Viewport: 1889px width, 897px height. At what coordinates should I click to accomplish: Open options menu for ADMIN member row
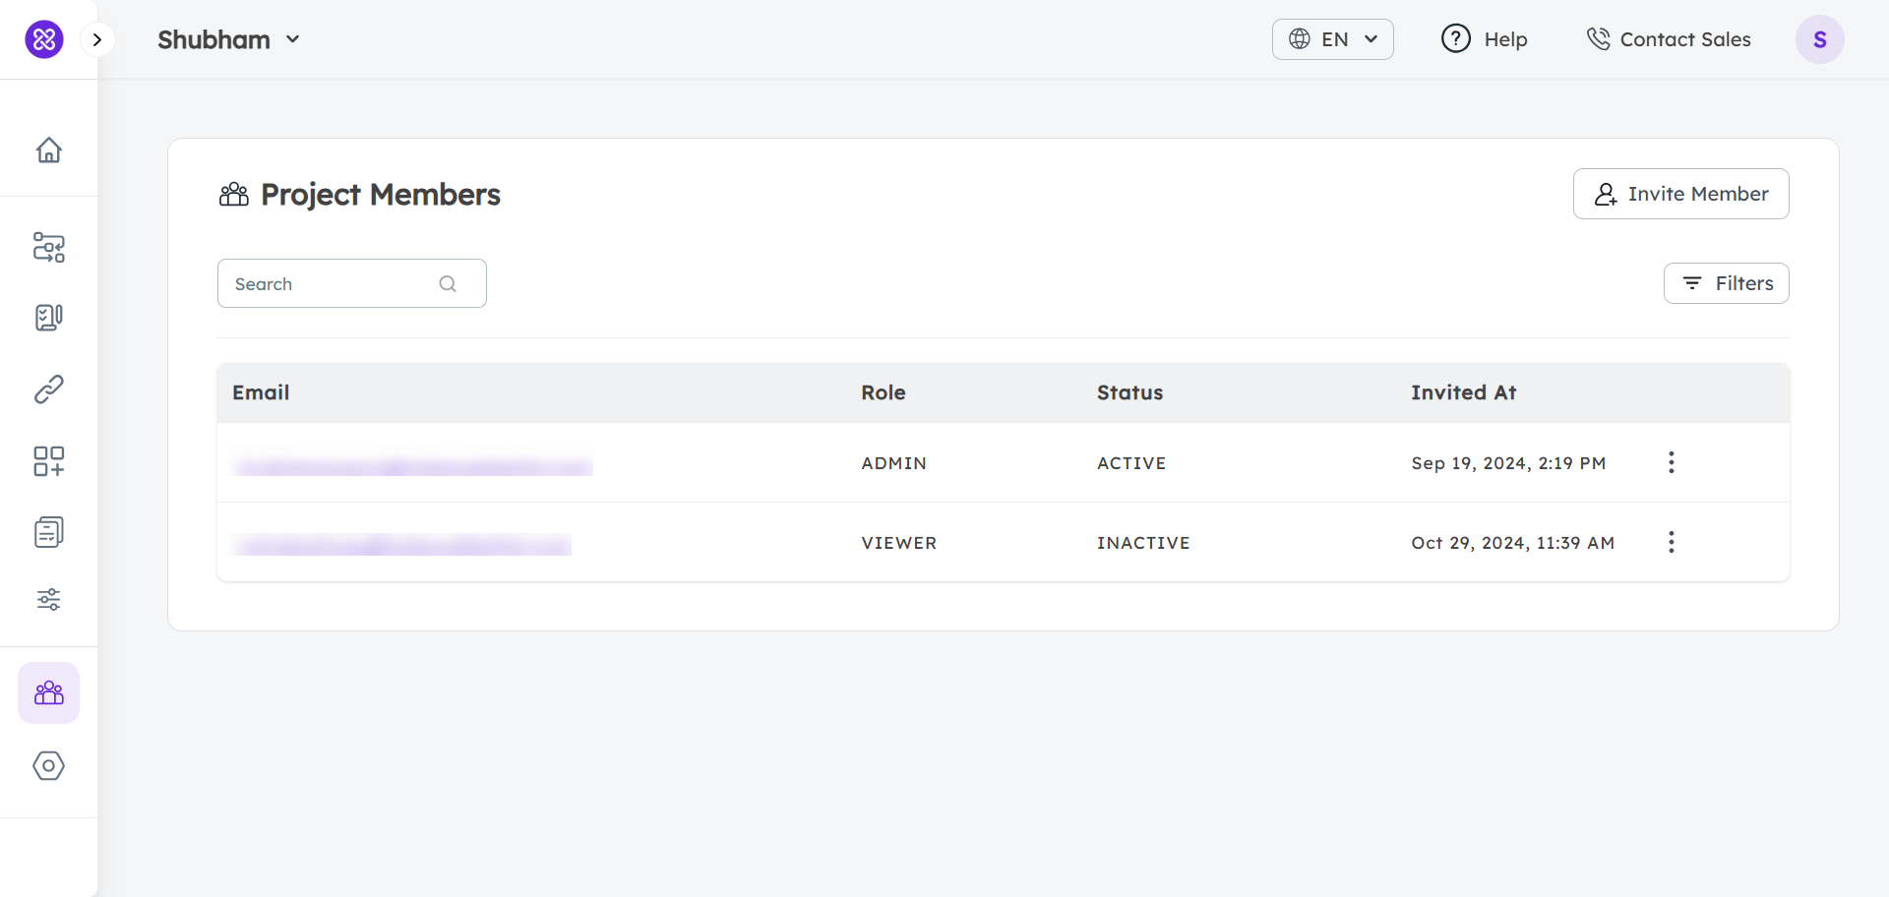(x=1671, y=462)
